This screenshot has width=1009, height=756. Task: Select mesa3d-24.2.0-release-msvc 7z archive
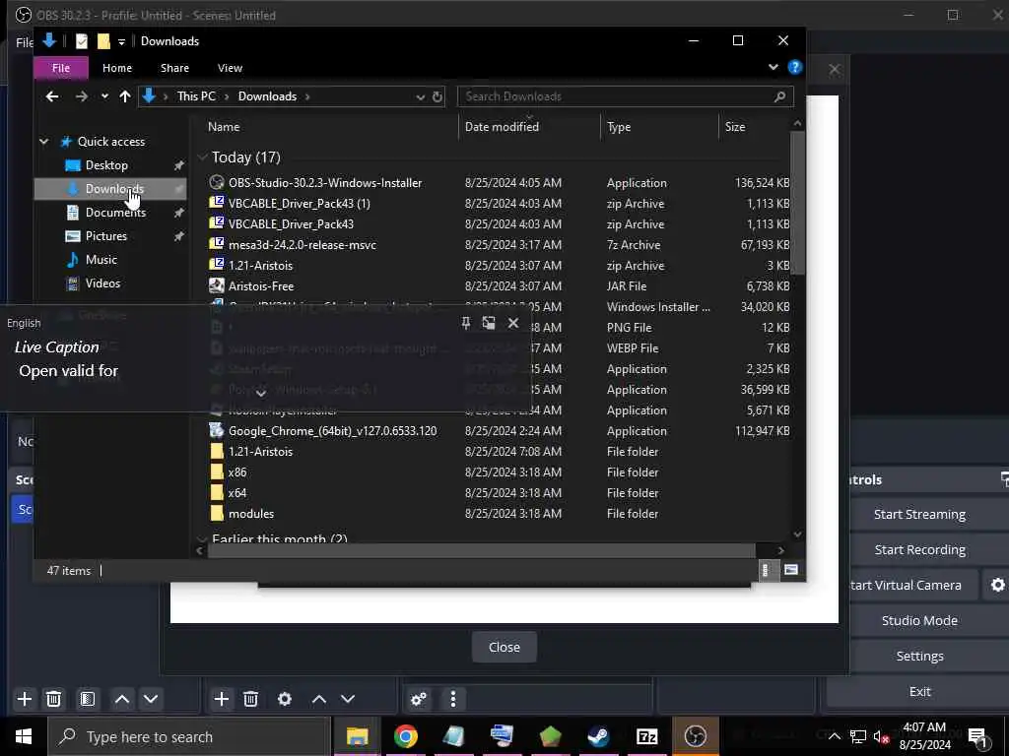tap(302, 244)
